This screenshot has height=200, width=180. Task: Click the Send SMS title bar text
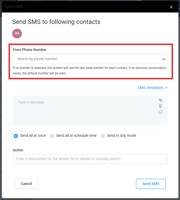[14, 7]
